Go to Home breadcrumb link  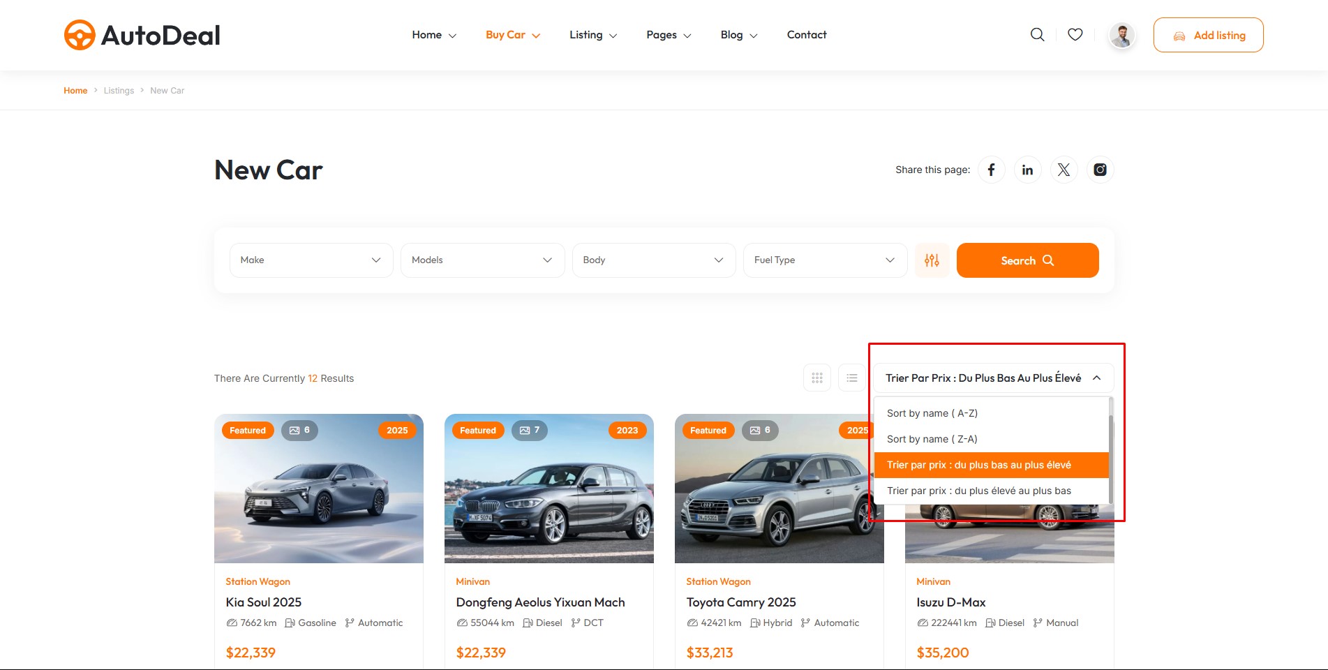[x=75, y=91]
